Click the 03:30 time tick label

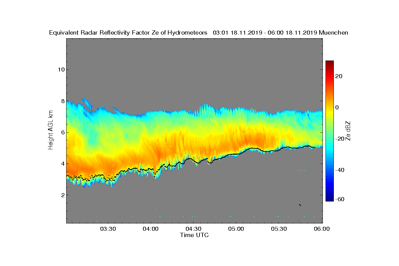(x=108, y=229)
